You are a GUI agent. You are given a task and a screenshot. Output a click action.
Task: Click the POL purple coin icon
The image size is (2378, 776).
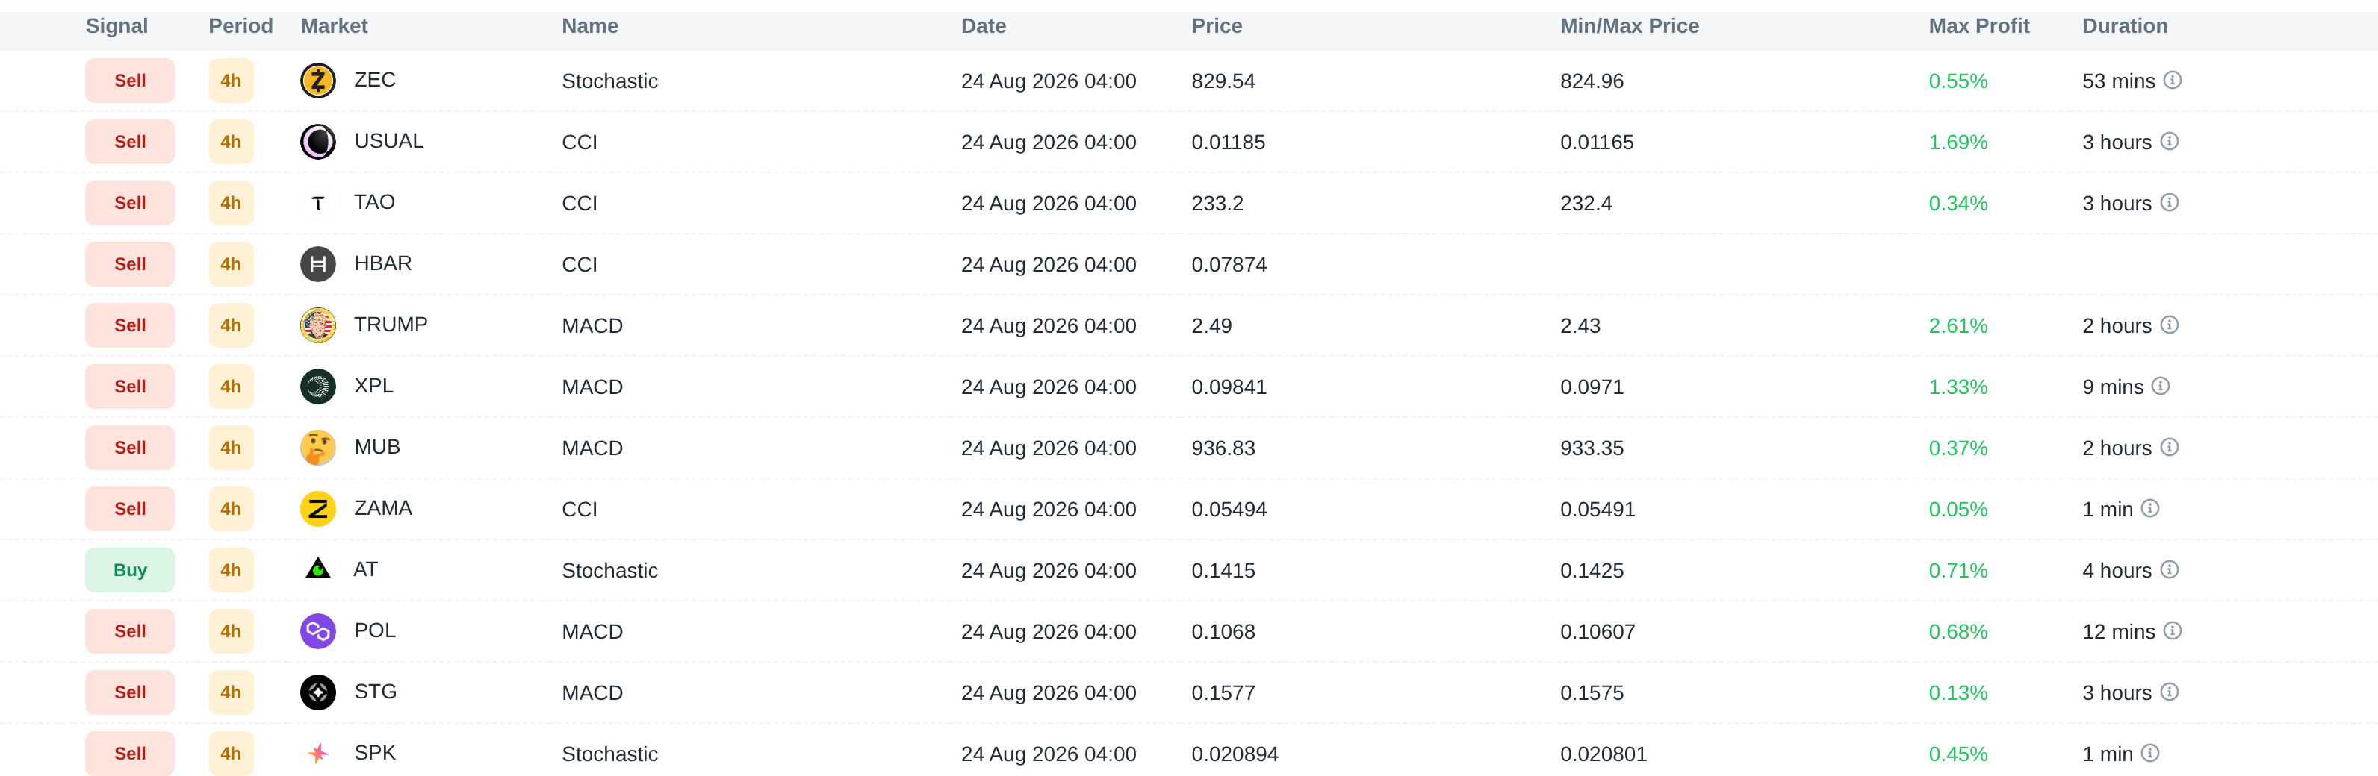[317, 631]
